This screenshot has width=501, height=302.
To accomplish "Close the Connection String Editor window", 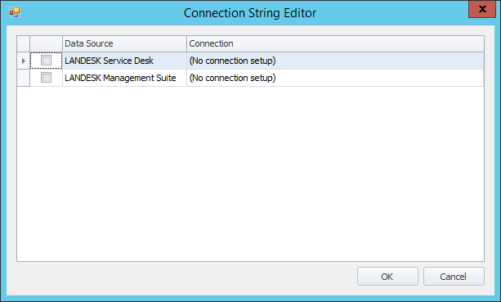I will click(x=482, y=9).
